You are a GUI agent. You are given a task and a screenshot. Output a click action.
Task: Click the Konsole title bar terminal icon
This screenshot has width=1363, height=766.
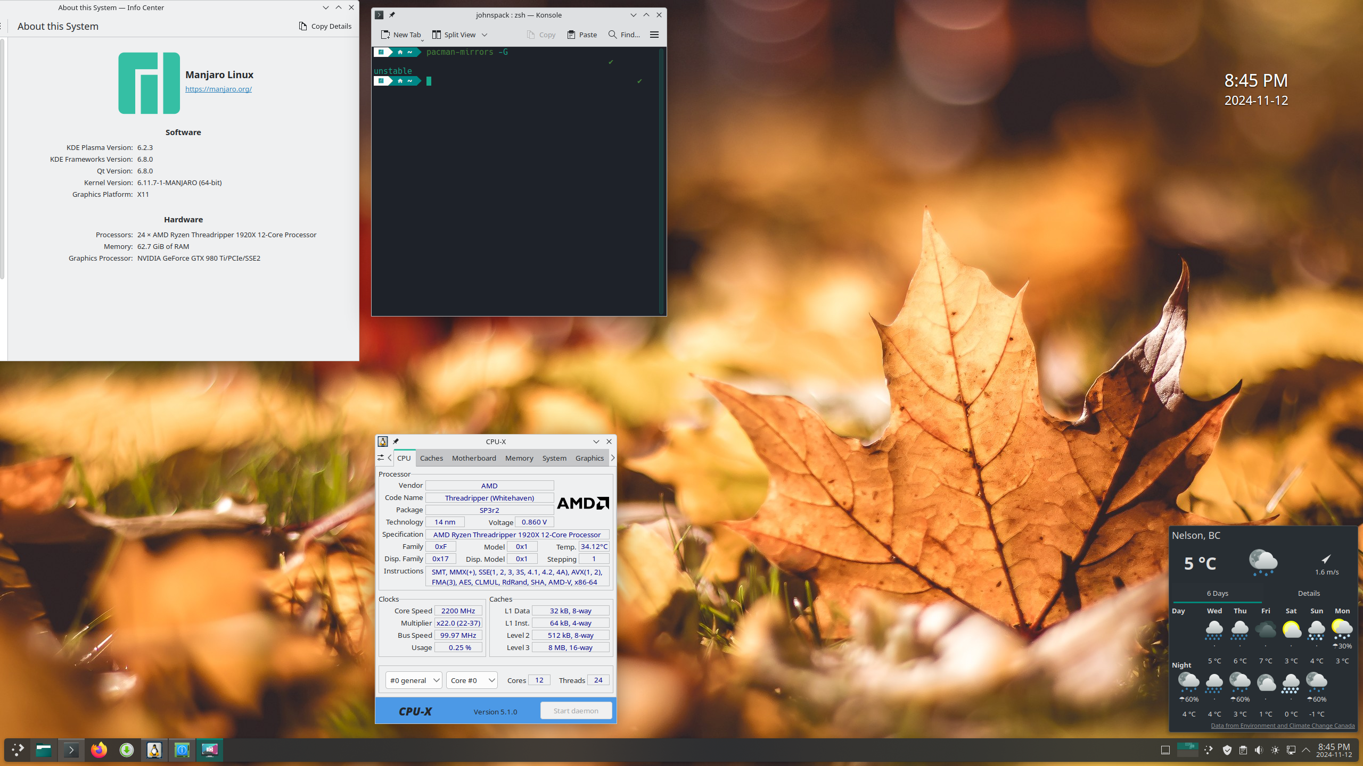(x=379, y=15)
